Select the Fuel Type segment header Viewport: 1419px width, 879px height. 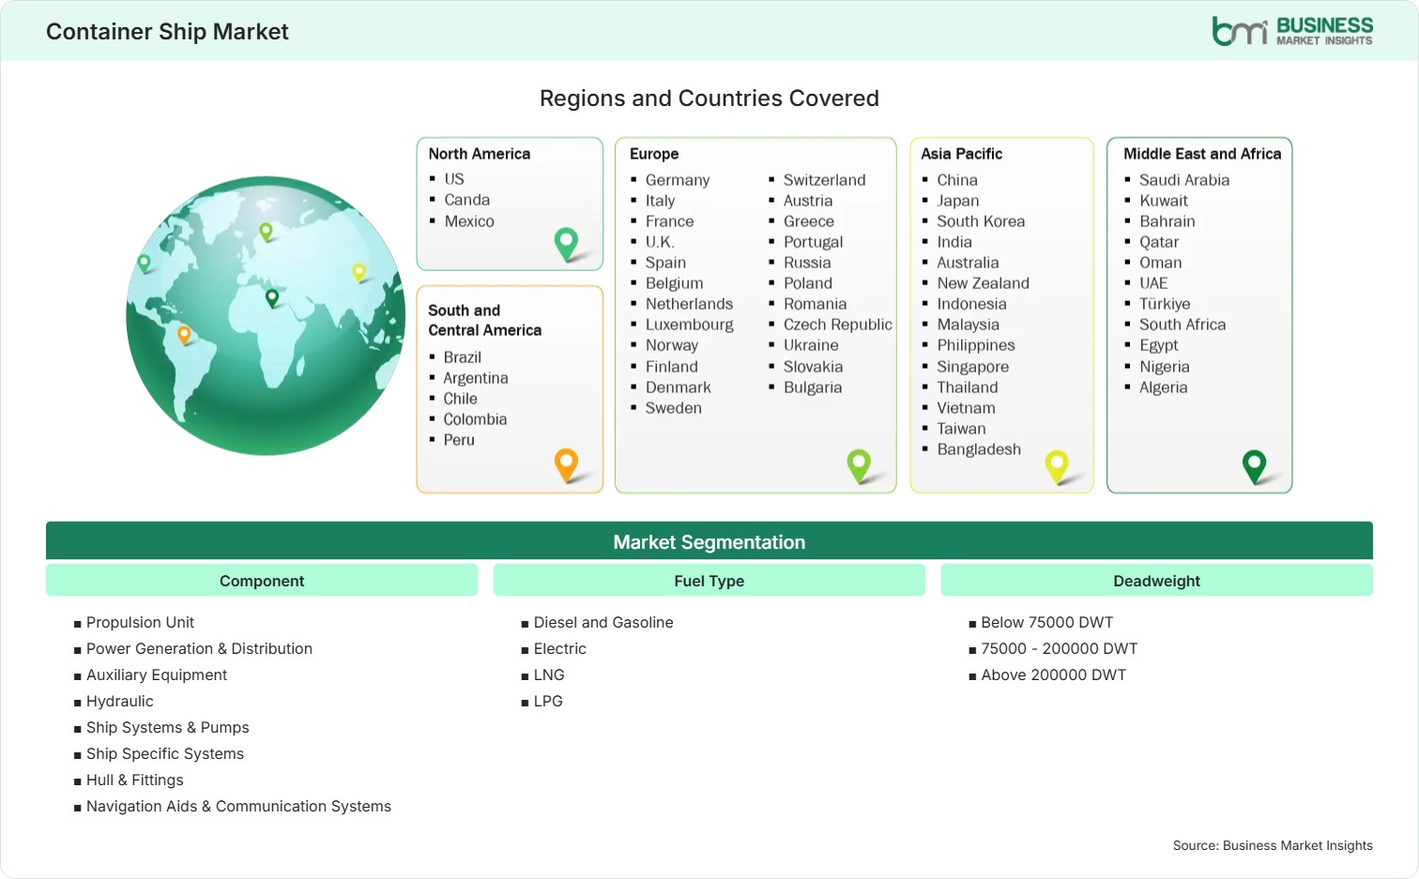click(709, 581)
